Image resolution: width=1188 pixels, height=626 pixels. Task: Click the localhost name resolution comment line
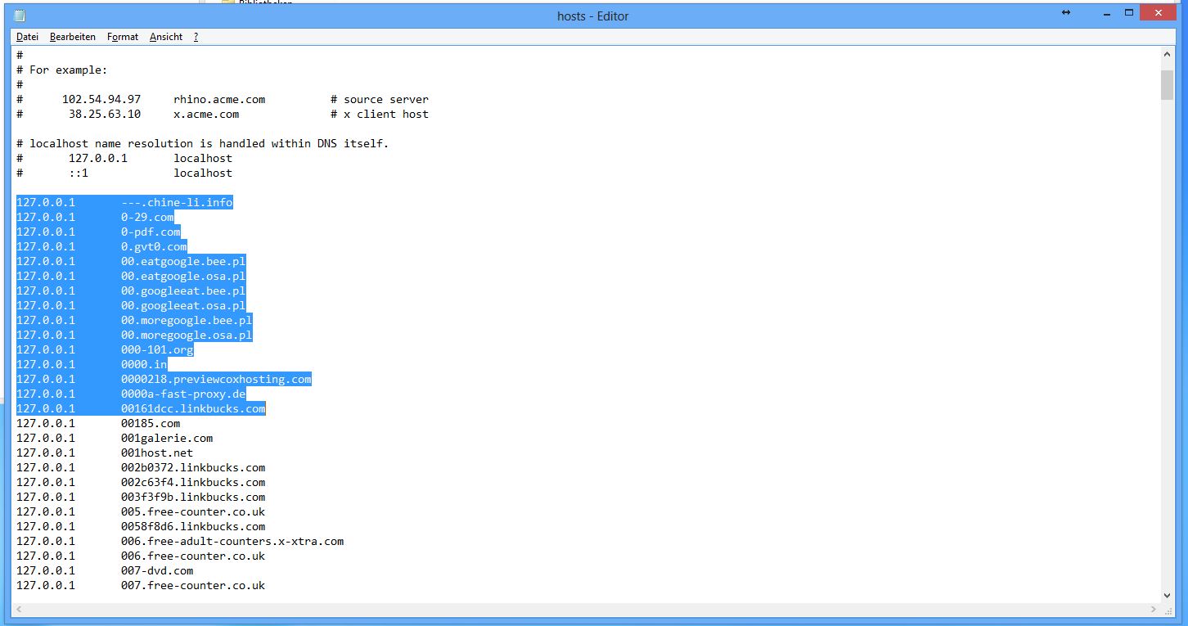(x=203, y=143)
